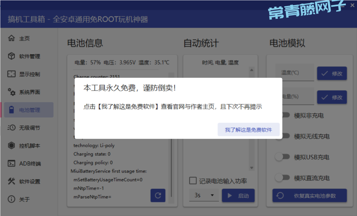Click the display control icon
Screen dimensions: 357x216
tap(12, 74)
